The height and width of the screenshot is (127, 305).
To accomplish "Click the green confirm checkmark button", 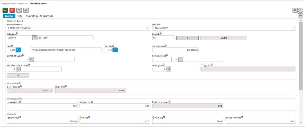I will pos(5,10).
